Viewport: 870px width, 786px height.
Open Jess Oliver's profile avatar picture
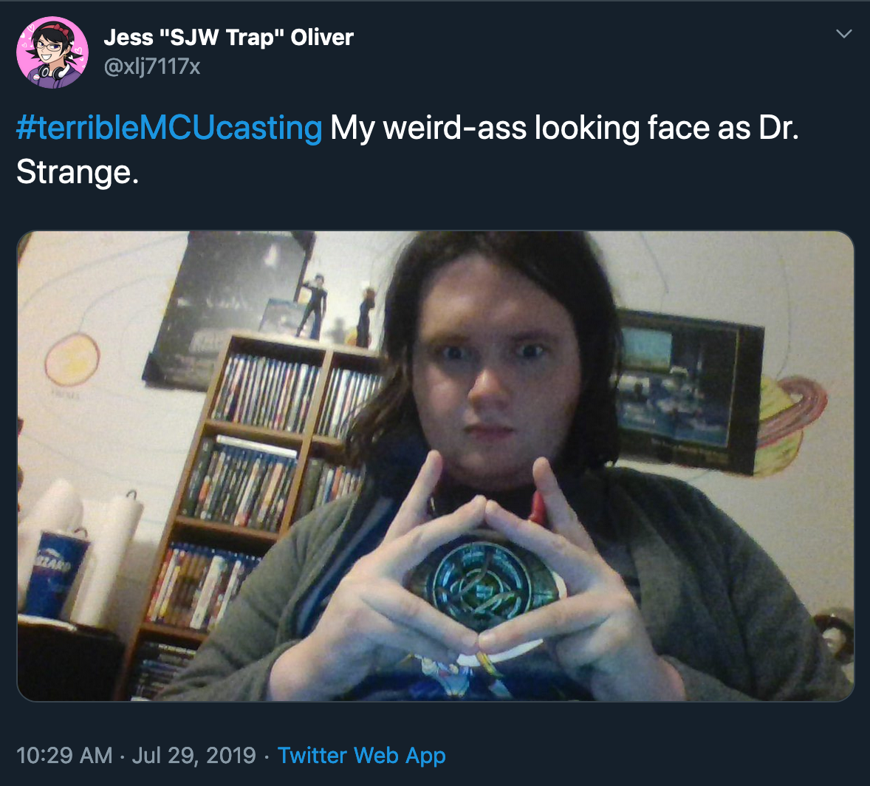tap(52, 52)
